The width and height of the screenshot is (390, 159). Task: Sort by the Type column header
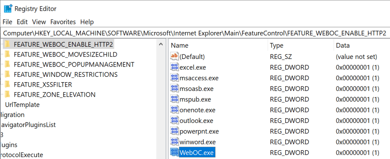coord(277,45)
